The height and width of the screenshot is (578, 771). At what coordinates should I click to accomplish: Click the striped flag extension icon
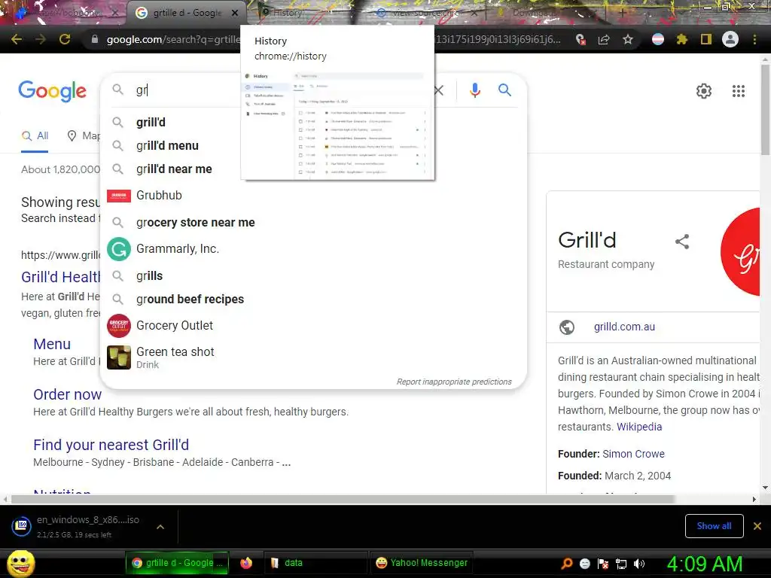point(658,39)
